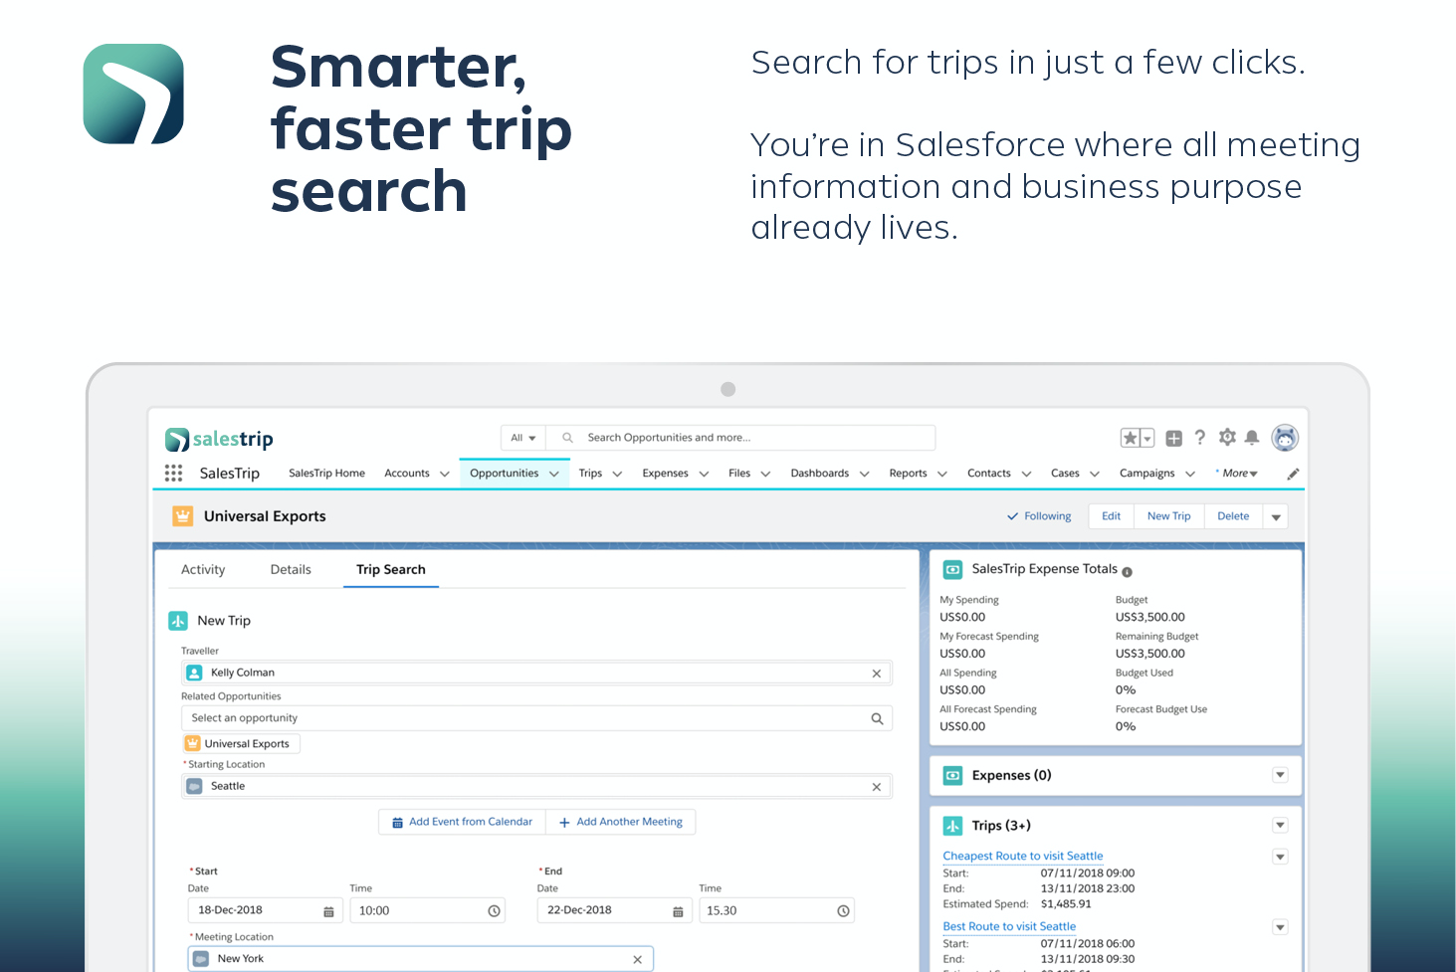Open the Dashboards navigation tab
Viewport: 1456px width, 972px height.
click(x=820, y=474)
